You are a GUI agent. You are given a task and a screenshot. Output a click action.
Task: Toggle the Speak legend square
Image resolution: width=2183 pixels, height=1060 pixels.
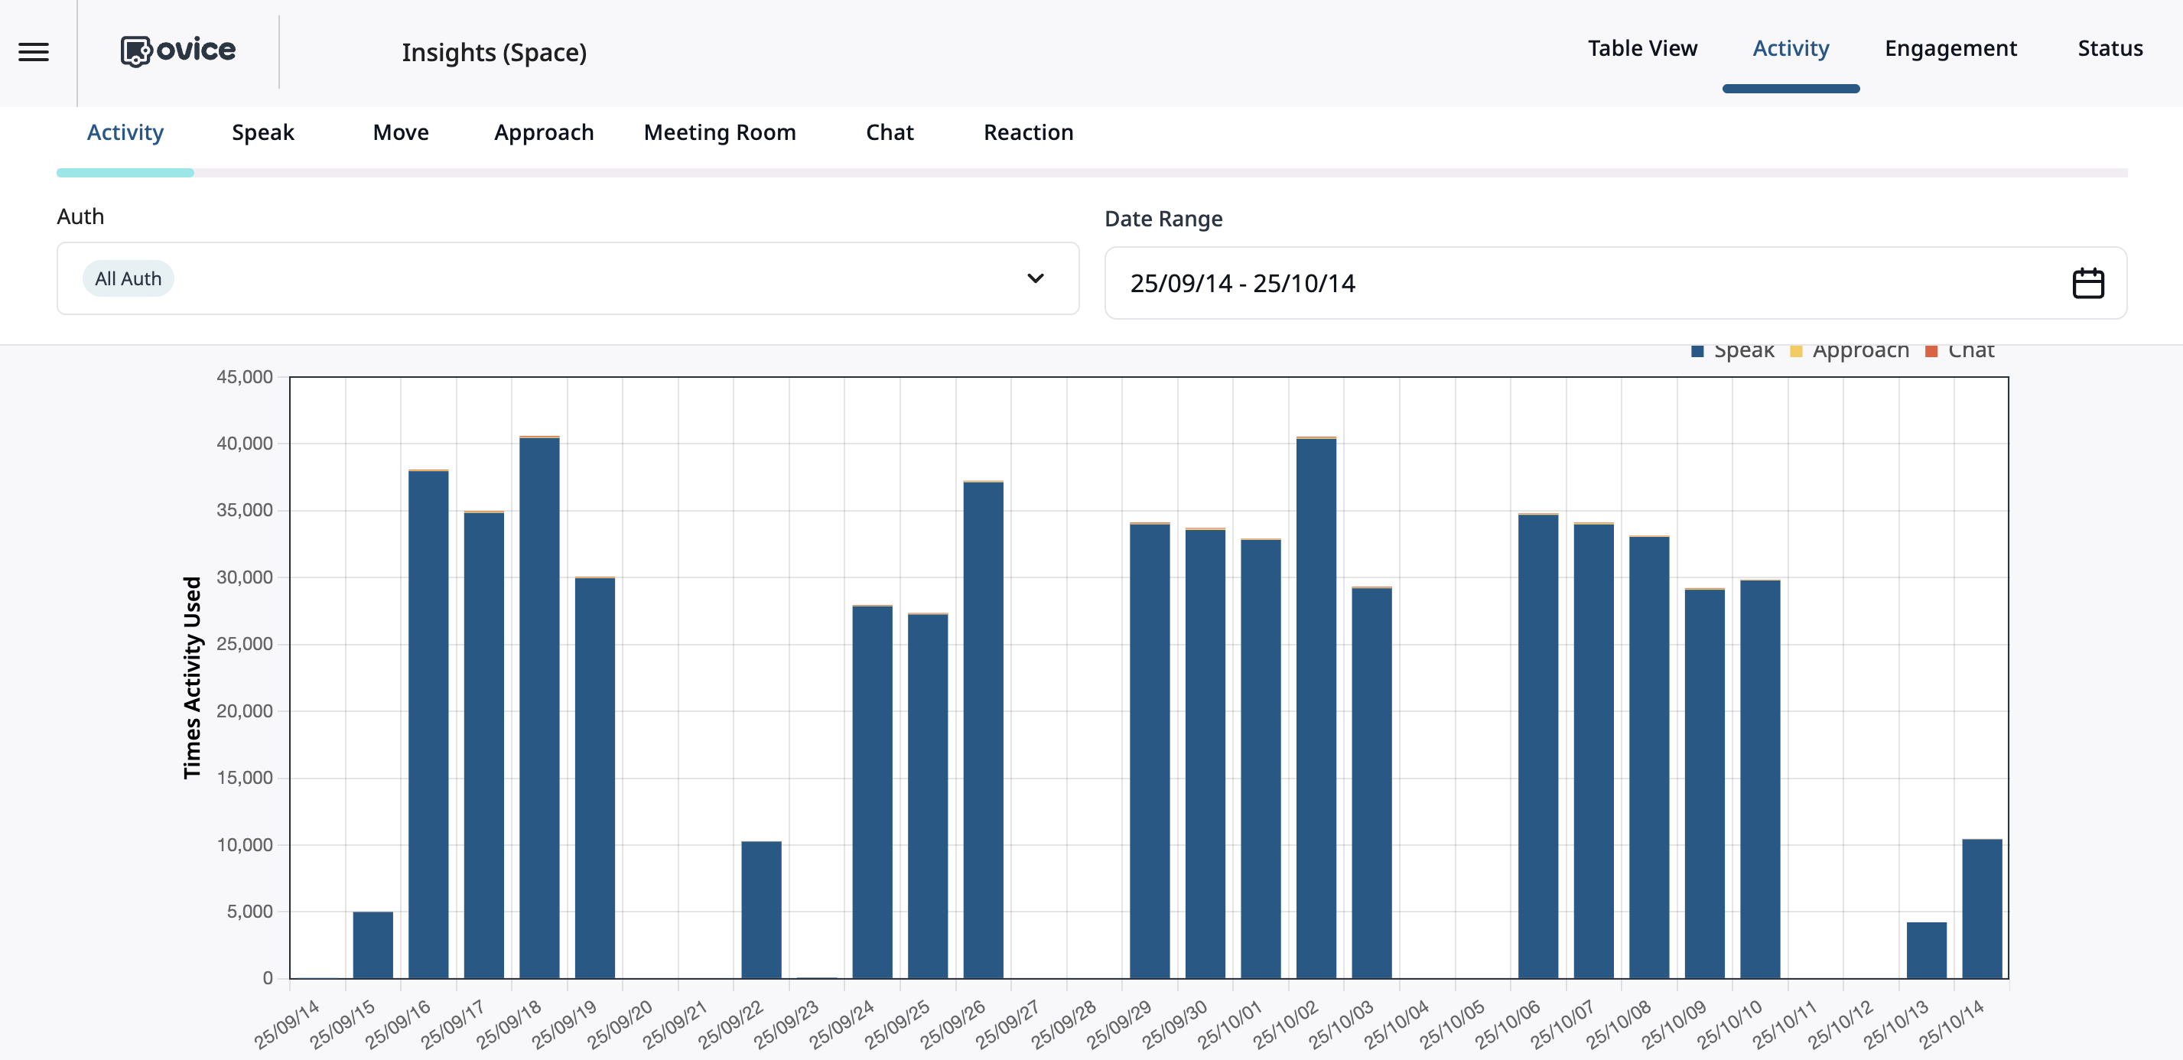click(x=1697, y=351)
